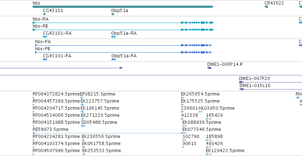Viewport: 302px width, 156px height.
Task: Select the EK265654.5prime label
Action: [x=200, y=94]
